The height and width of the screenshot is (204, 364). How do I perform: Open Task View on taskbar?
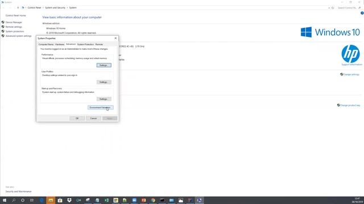(x=32, y=200)
